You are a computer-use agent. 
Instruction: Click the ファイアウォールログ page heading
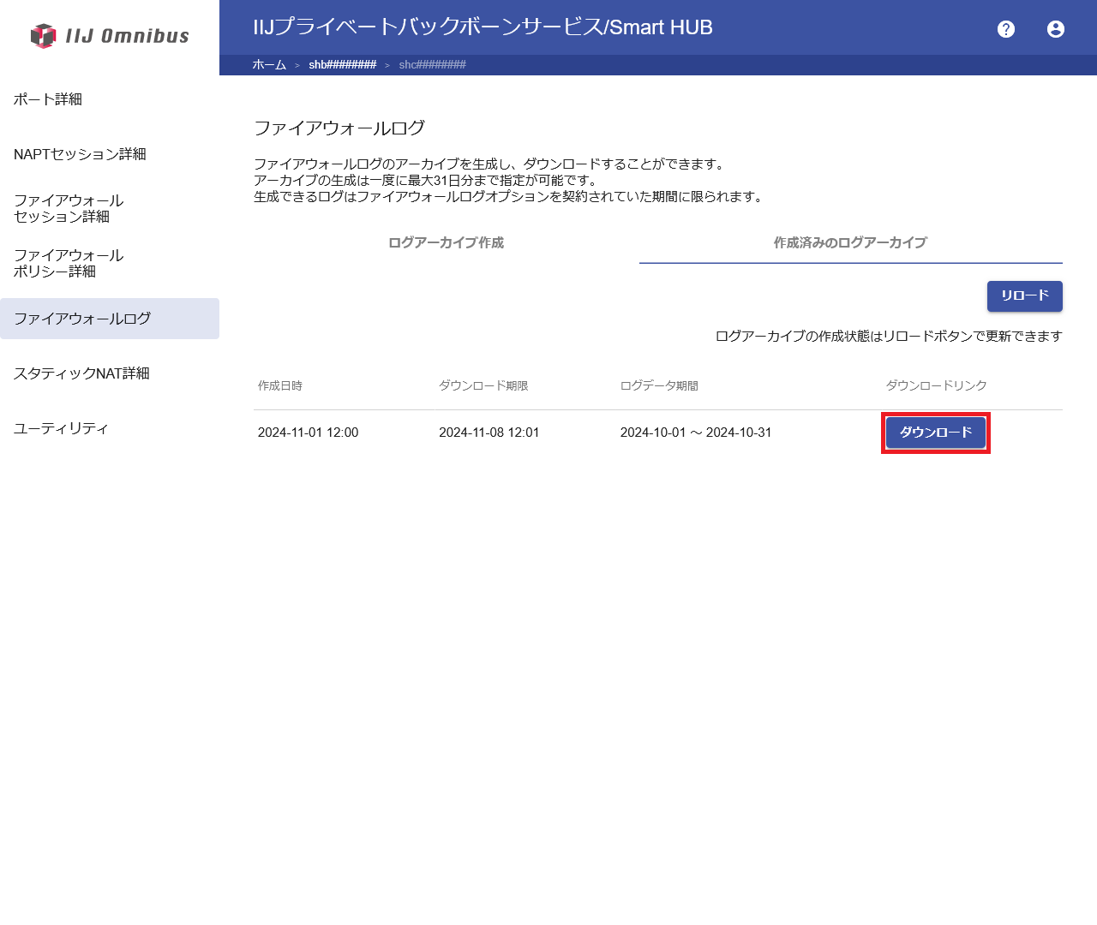[339, 128]
